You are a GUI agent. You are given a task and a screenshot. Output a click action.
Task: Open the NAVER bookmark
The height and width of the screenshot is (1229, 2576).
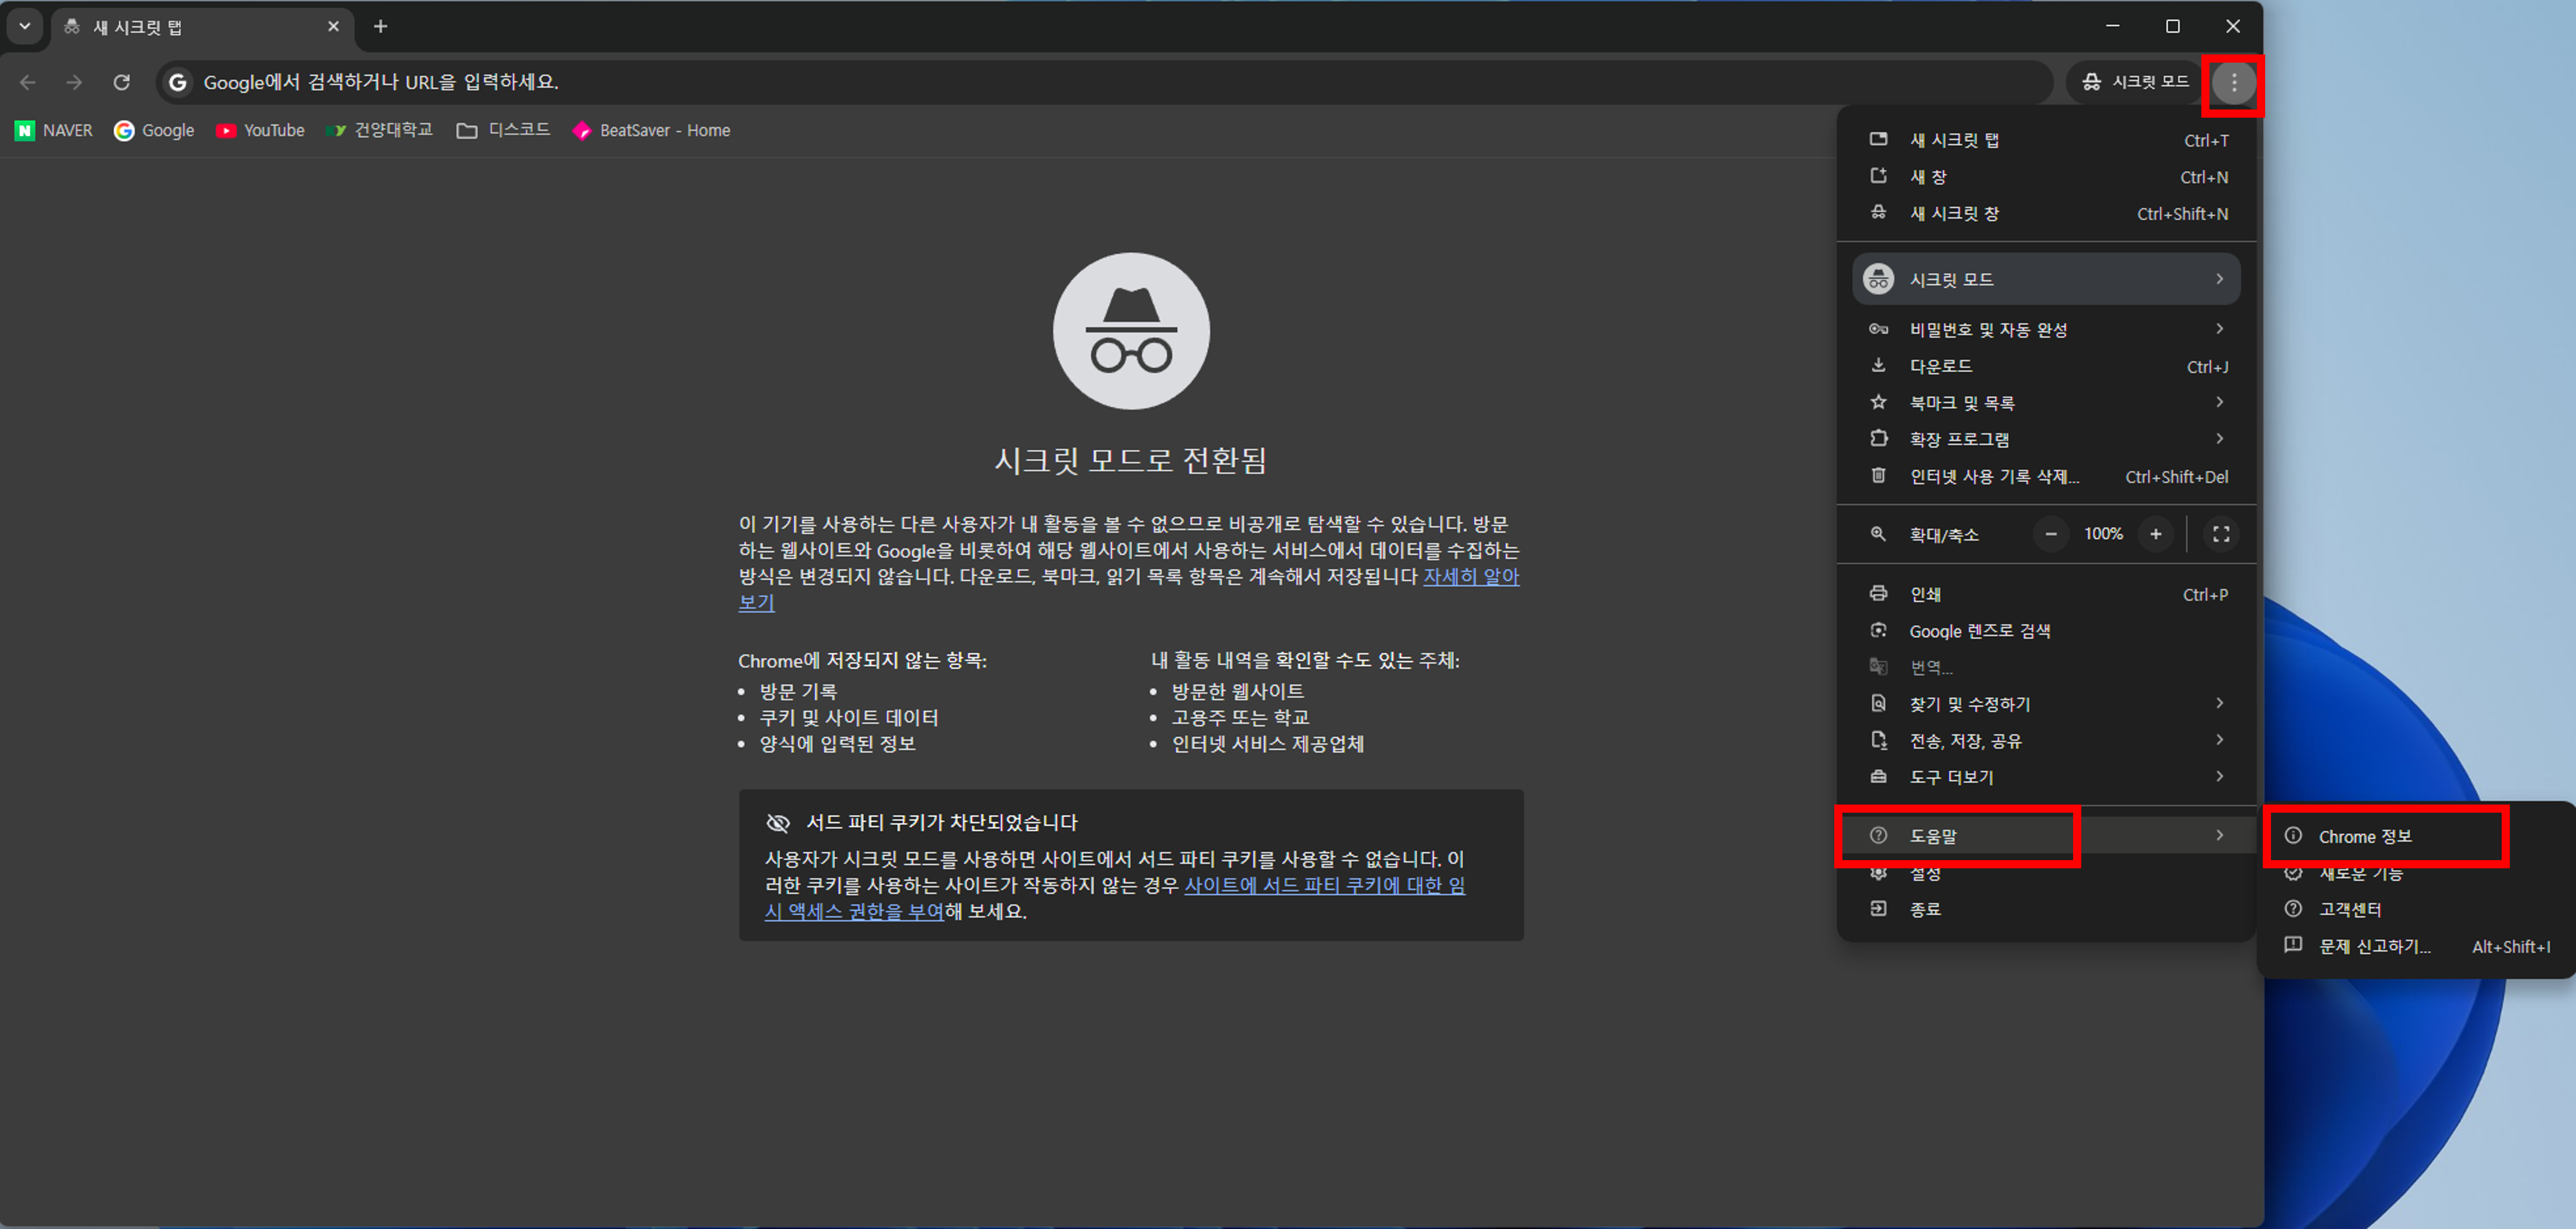tap(52, 130)
